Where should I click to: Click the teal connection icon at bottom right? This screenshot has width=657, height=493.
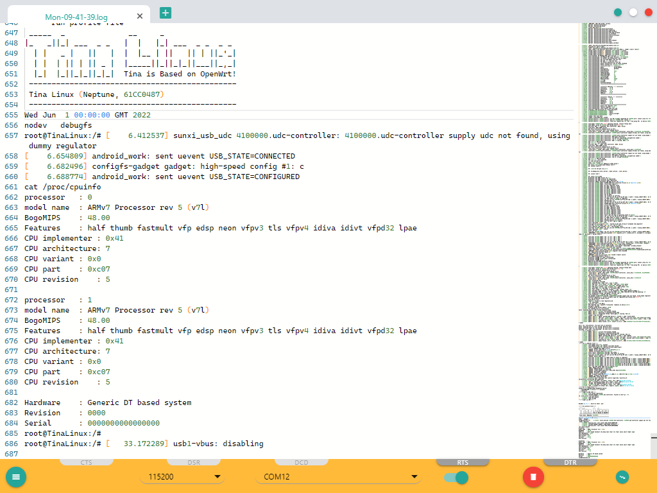[622, 477]
